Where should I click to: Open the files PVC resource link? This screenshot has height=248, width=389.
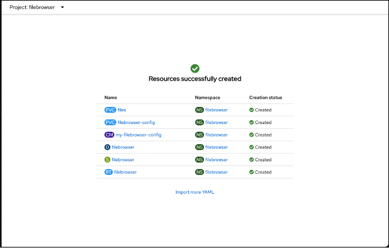coord(122,110)
